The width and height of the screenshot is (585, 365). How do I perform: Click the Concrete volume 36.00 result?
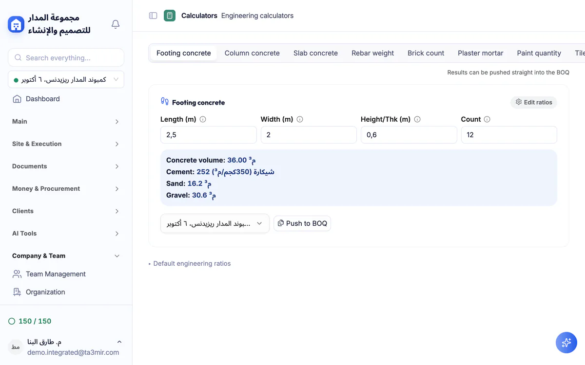[211, 160]
